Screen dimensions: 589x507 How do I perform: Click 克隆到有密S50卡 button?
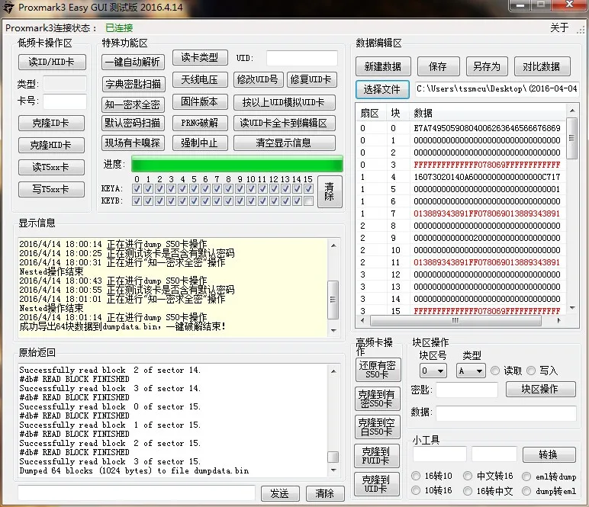click(378, 399)
